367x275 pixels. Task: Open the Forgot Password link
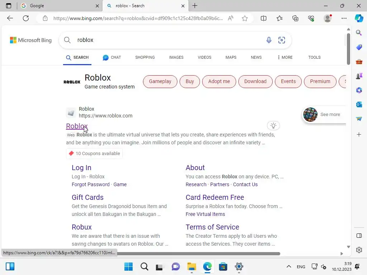pyautogui.click(x=91, y=184)
